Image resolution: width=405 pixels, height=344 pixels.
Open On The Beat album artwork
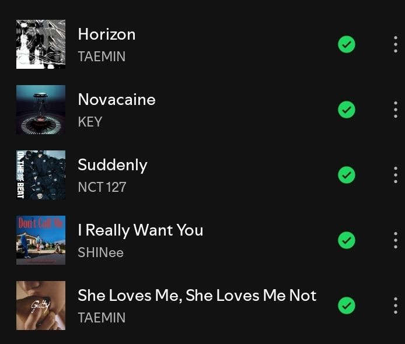click(x=41, y=175)
